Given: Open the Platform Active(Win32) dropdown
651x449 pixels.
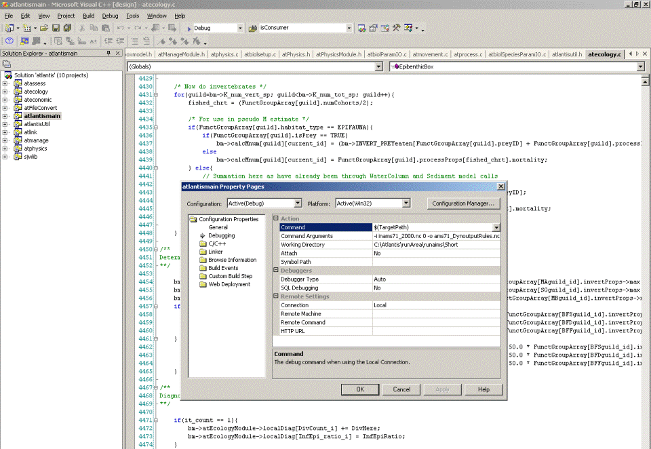Looking at the screenshot, I should 406,203.
